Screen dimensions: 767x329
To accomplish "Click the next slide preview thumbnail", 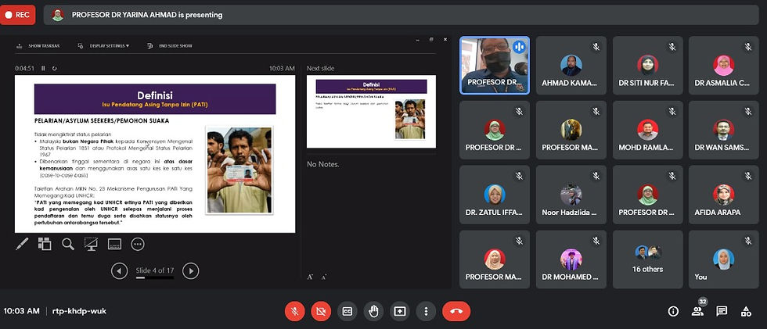I will (371, 112).
